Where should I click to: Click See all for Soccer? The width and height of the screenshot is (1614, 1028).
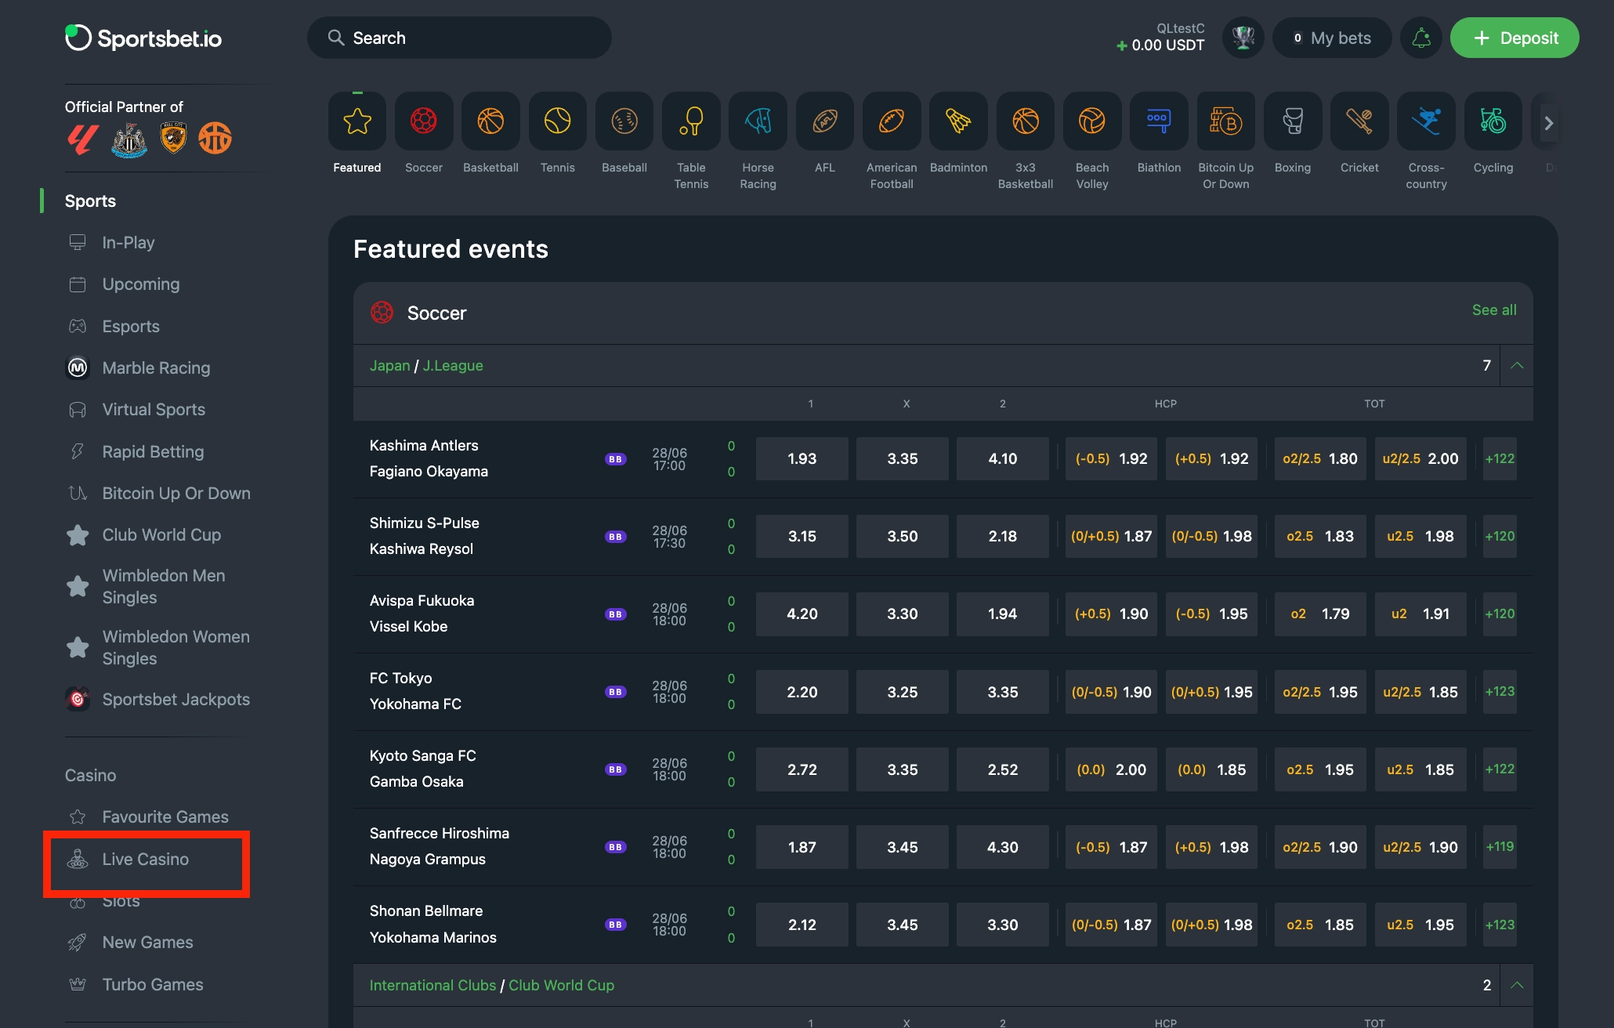[x=1494, y=310]
